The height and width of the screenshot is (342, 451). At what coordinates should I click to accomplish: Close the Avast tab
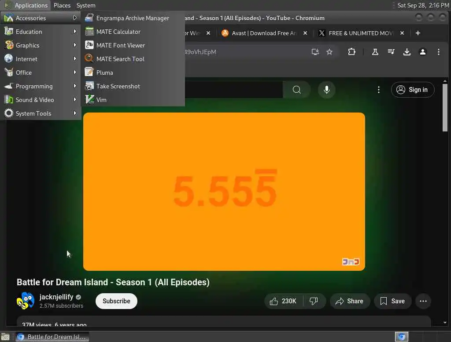click(x=305, y=33)
